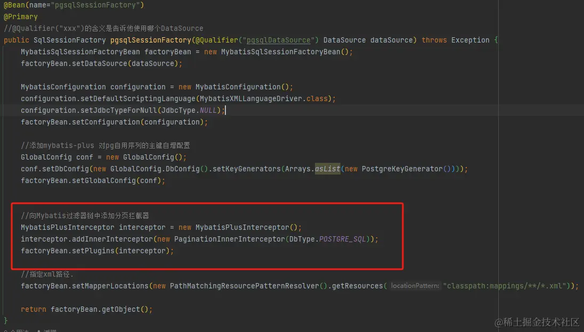
Task: Place cursor at end of setJdbcTypeForNull line
Action: 225,111
